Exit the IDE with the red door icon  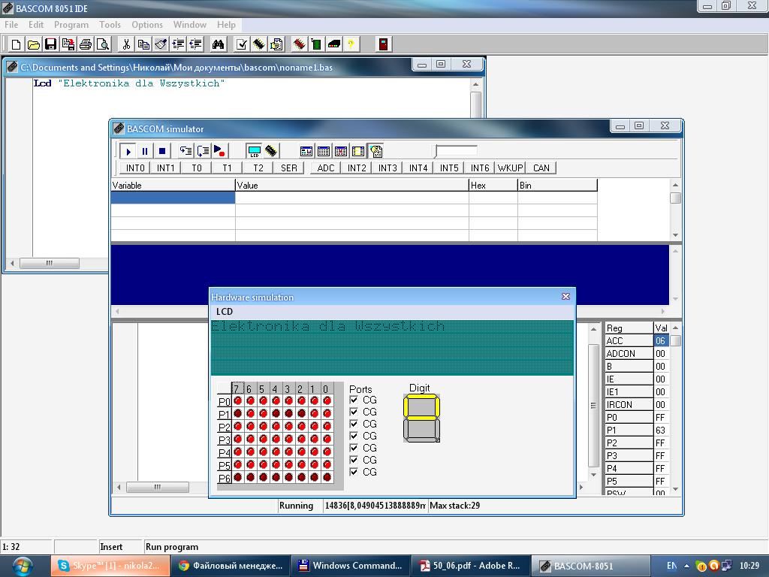[x=384, y=44]
